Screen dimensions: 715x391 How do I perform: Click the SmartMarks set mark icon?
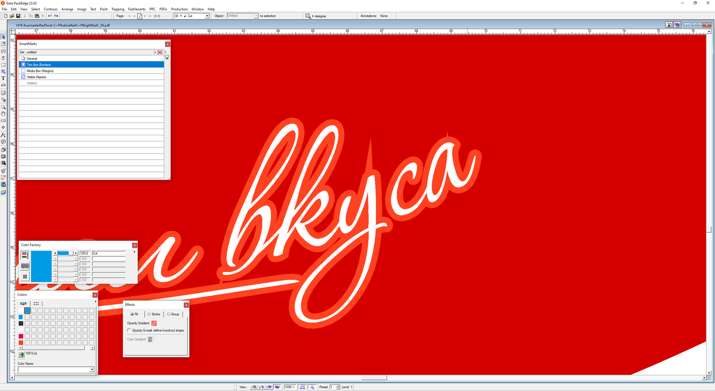point(160,52)
